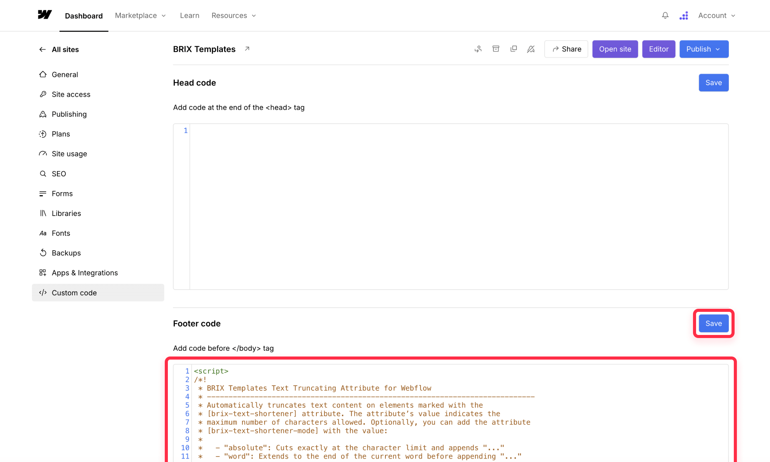
Task: Go back to All sites
Action: [x=65, y=49]
